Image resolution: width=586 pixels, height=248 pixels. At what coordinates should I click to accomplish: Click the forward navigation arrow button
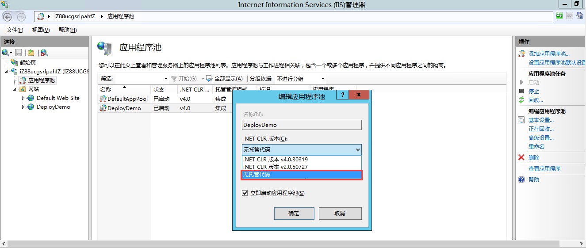(21, 17)
